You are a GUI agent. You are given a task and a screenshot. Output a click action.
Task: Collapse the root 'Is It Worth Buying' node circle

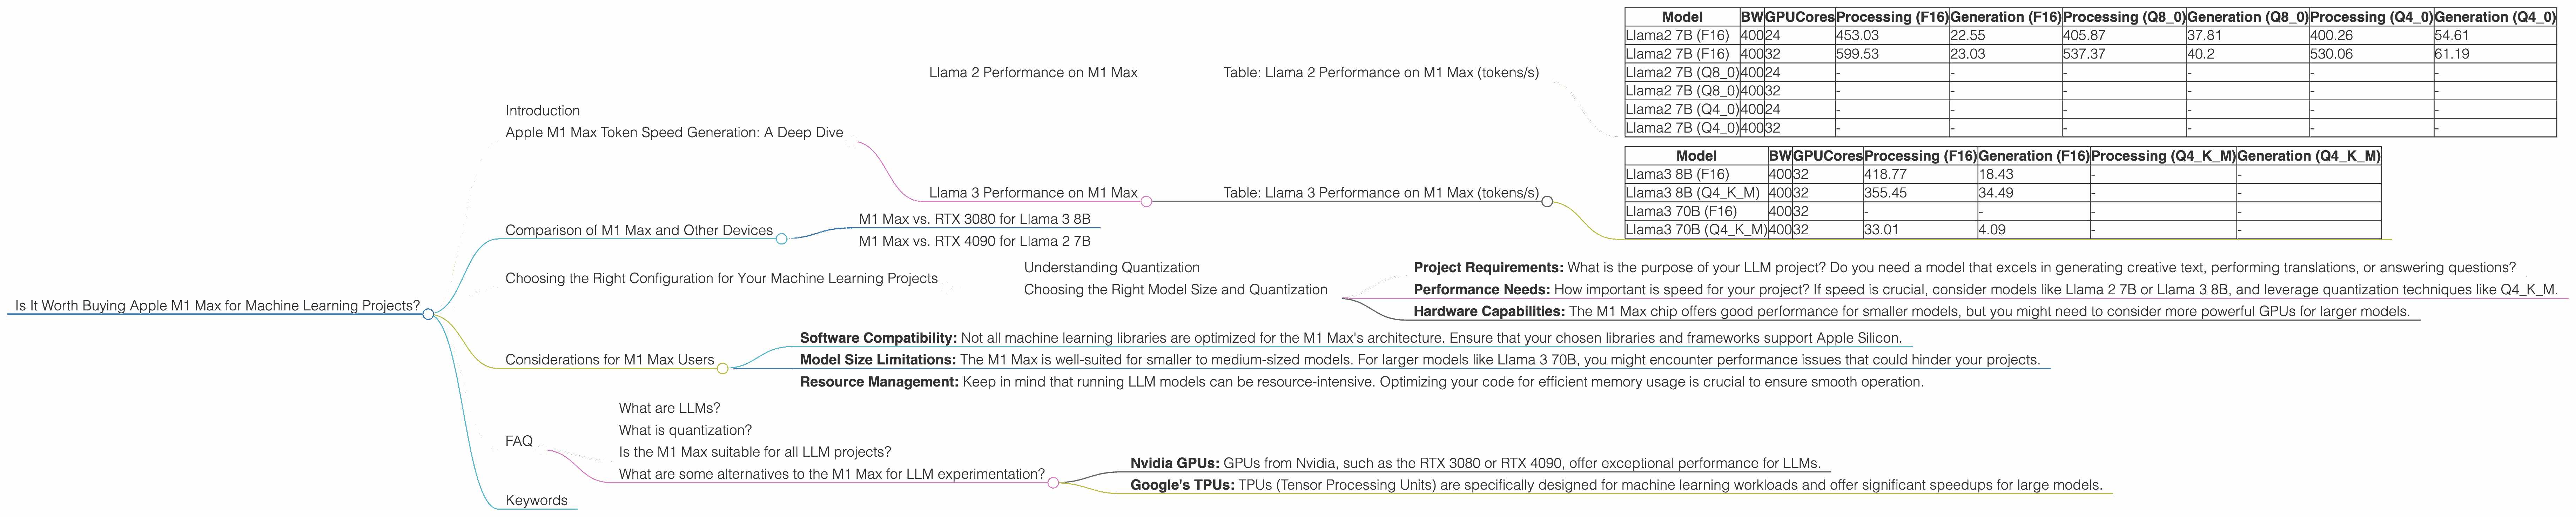click(428, 313)
